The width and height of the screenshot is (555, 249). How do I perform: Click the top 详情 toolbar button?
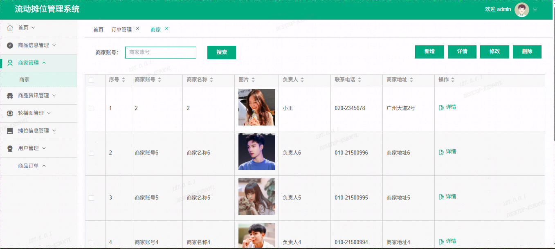(462, 52)
